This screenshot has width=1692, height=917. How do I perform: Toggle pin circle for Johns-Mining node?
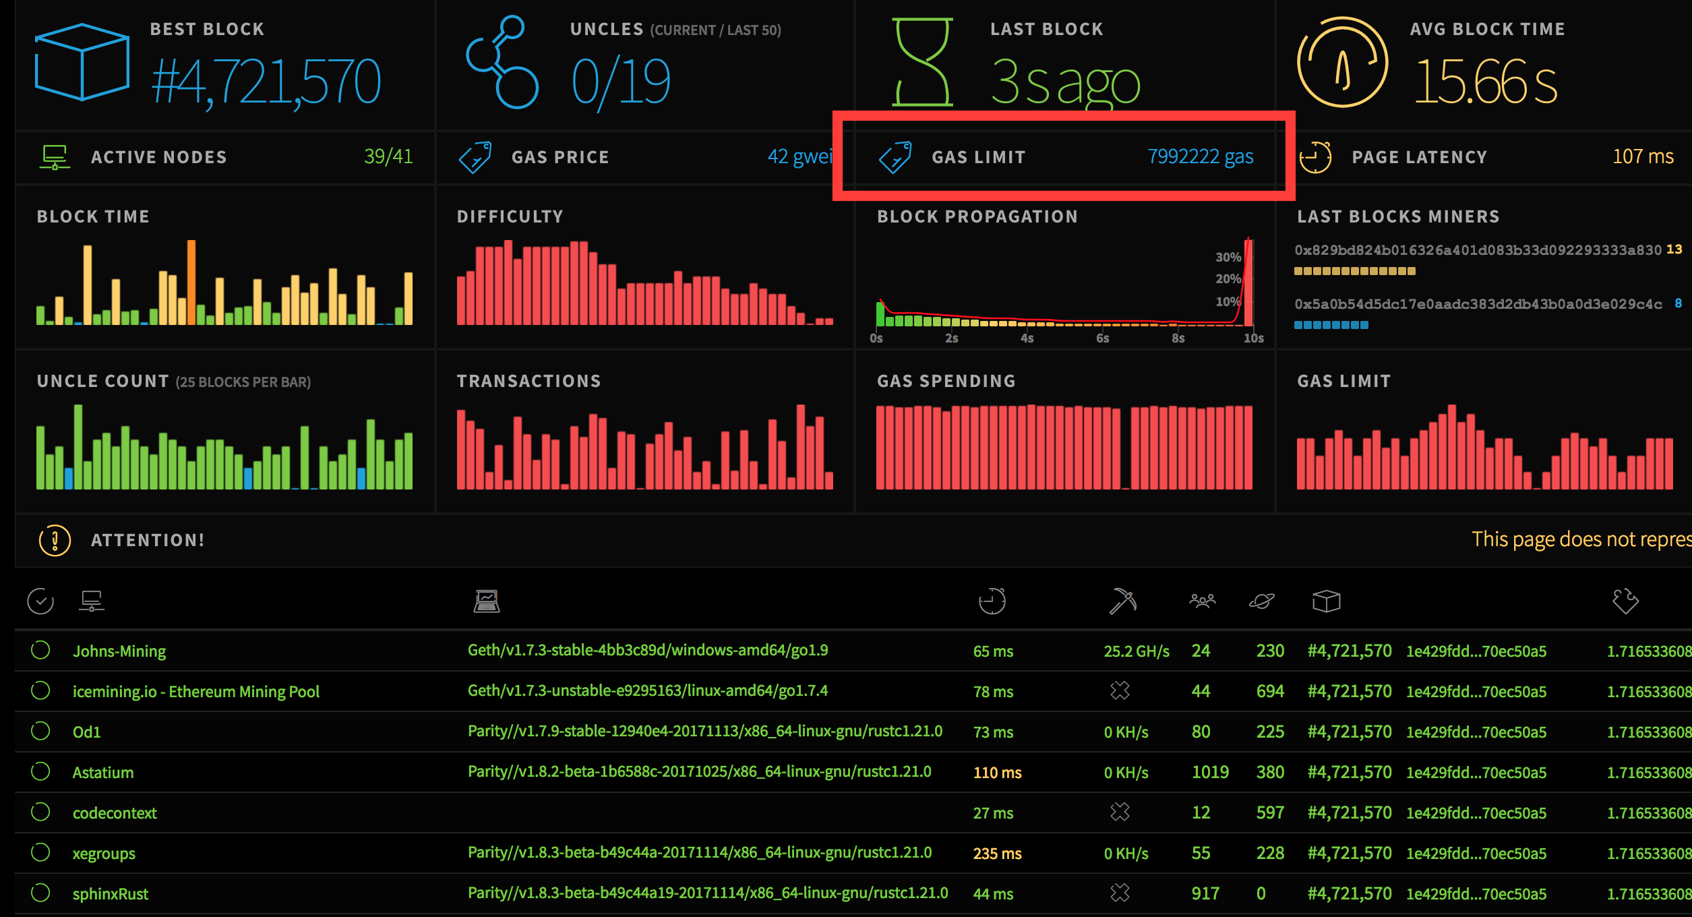point(40,651)
